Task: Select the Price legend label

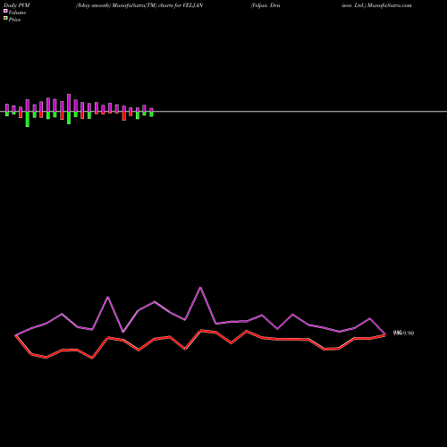Action: 14,20
